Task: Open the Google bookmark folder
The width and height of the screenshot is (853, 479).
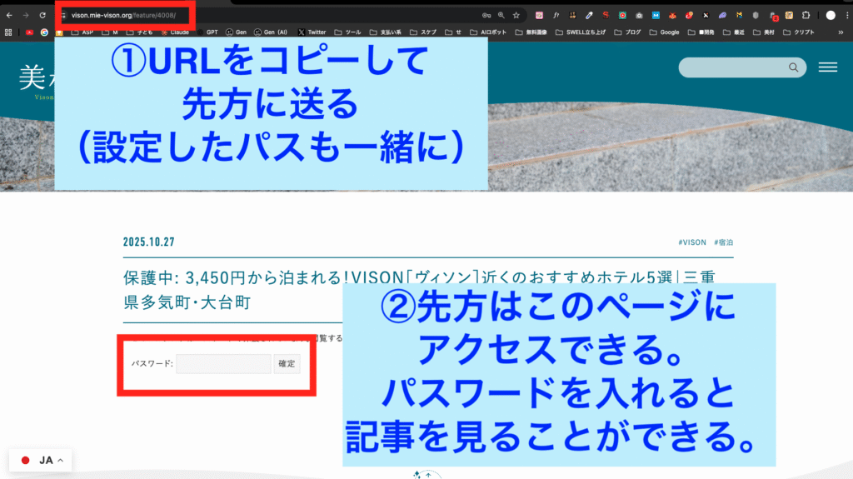Action: pos(664,32)
